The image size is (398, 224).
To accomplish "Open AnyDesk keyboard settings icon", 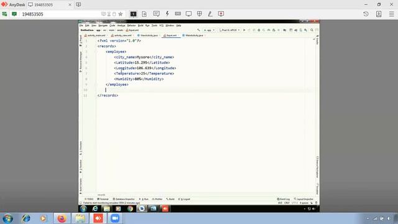I will [178, 14].
